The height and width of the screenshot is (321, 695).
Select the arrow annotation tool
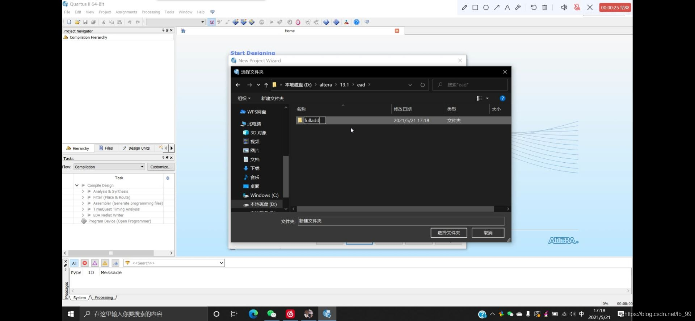click(497, 7)
